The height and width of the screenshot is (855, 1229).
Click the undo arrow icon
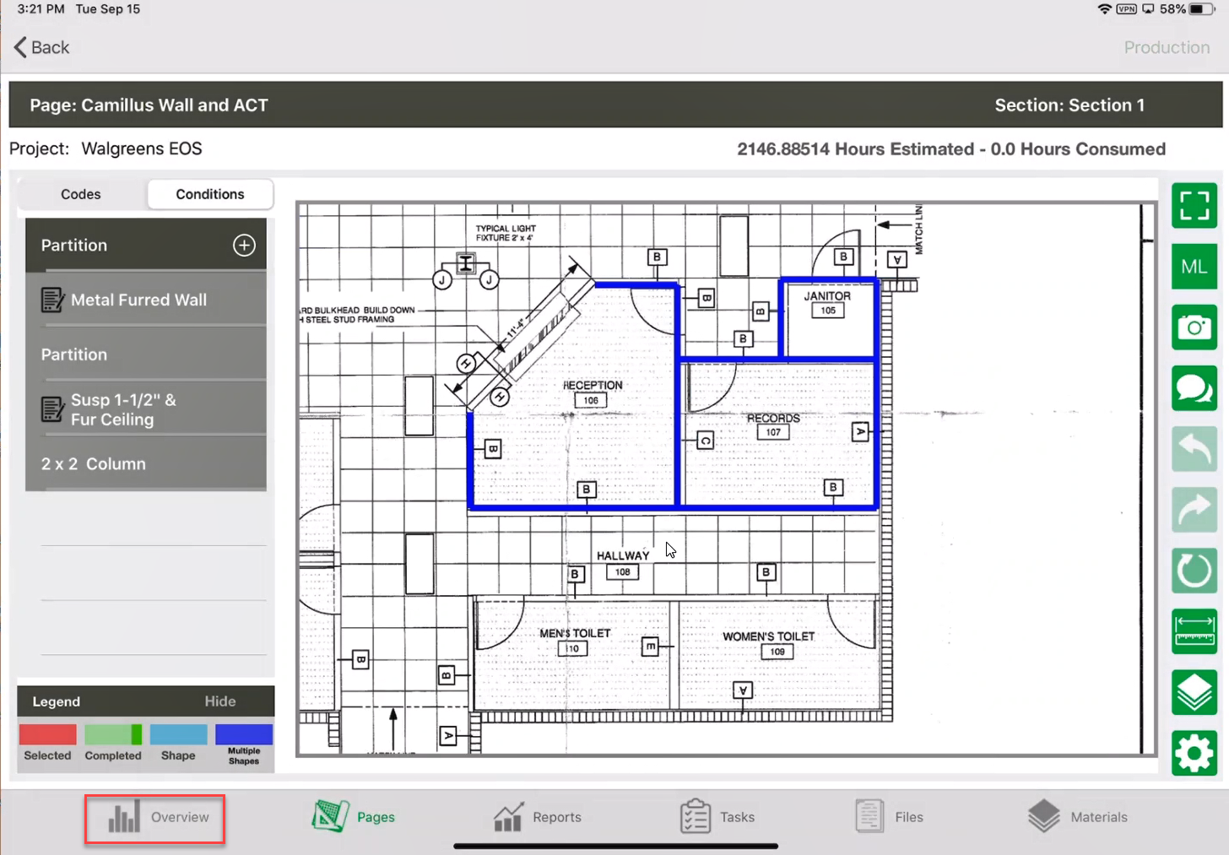click(x=1194, y=449)
